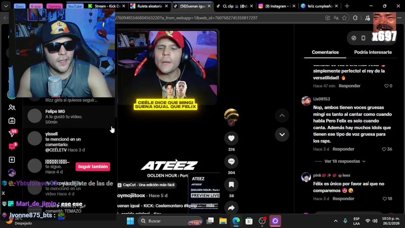Expand the Gaming tab group
Viewport: 405px width, 228px height.
tap(54, 6)
